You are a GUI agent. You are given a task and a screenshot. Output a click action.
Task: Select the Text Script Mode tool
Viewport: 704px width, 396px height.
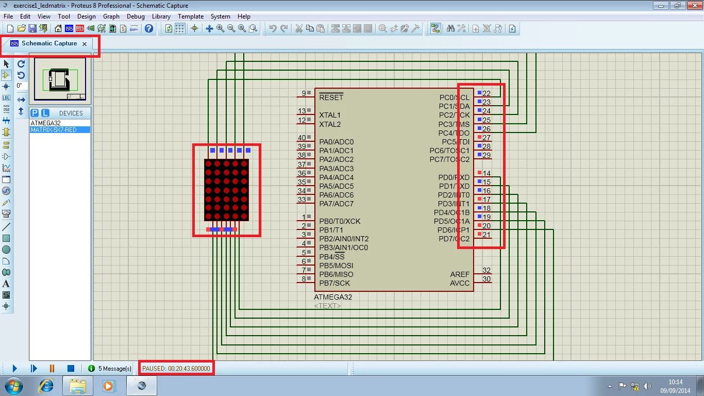tap(6, 109)
